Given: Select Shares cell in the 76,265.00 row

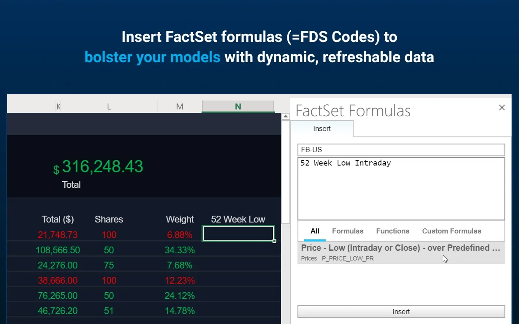Looking at the screenshot, I should tap(109, 296).
